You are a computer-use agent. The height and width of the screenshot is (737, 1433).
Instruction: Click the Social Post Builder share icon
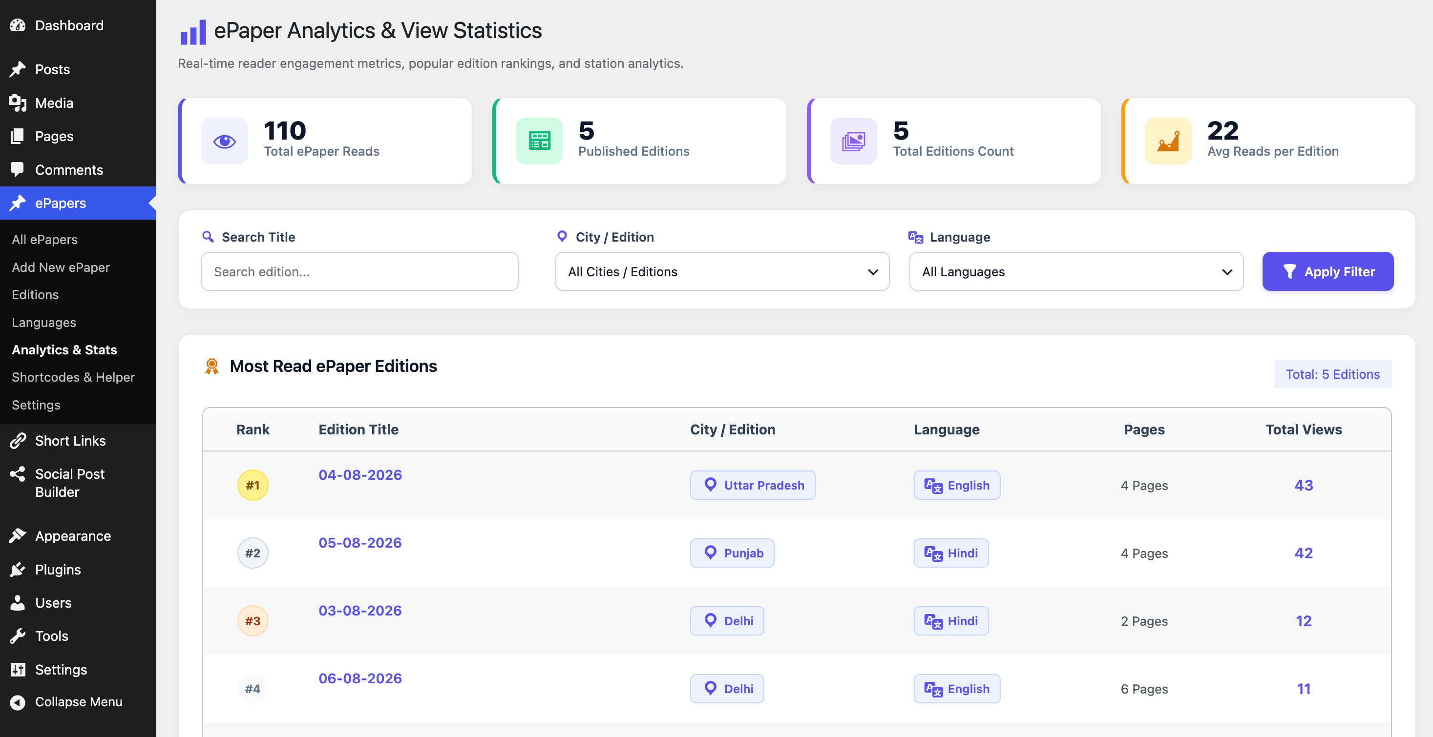point(18,474)
